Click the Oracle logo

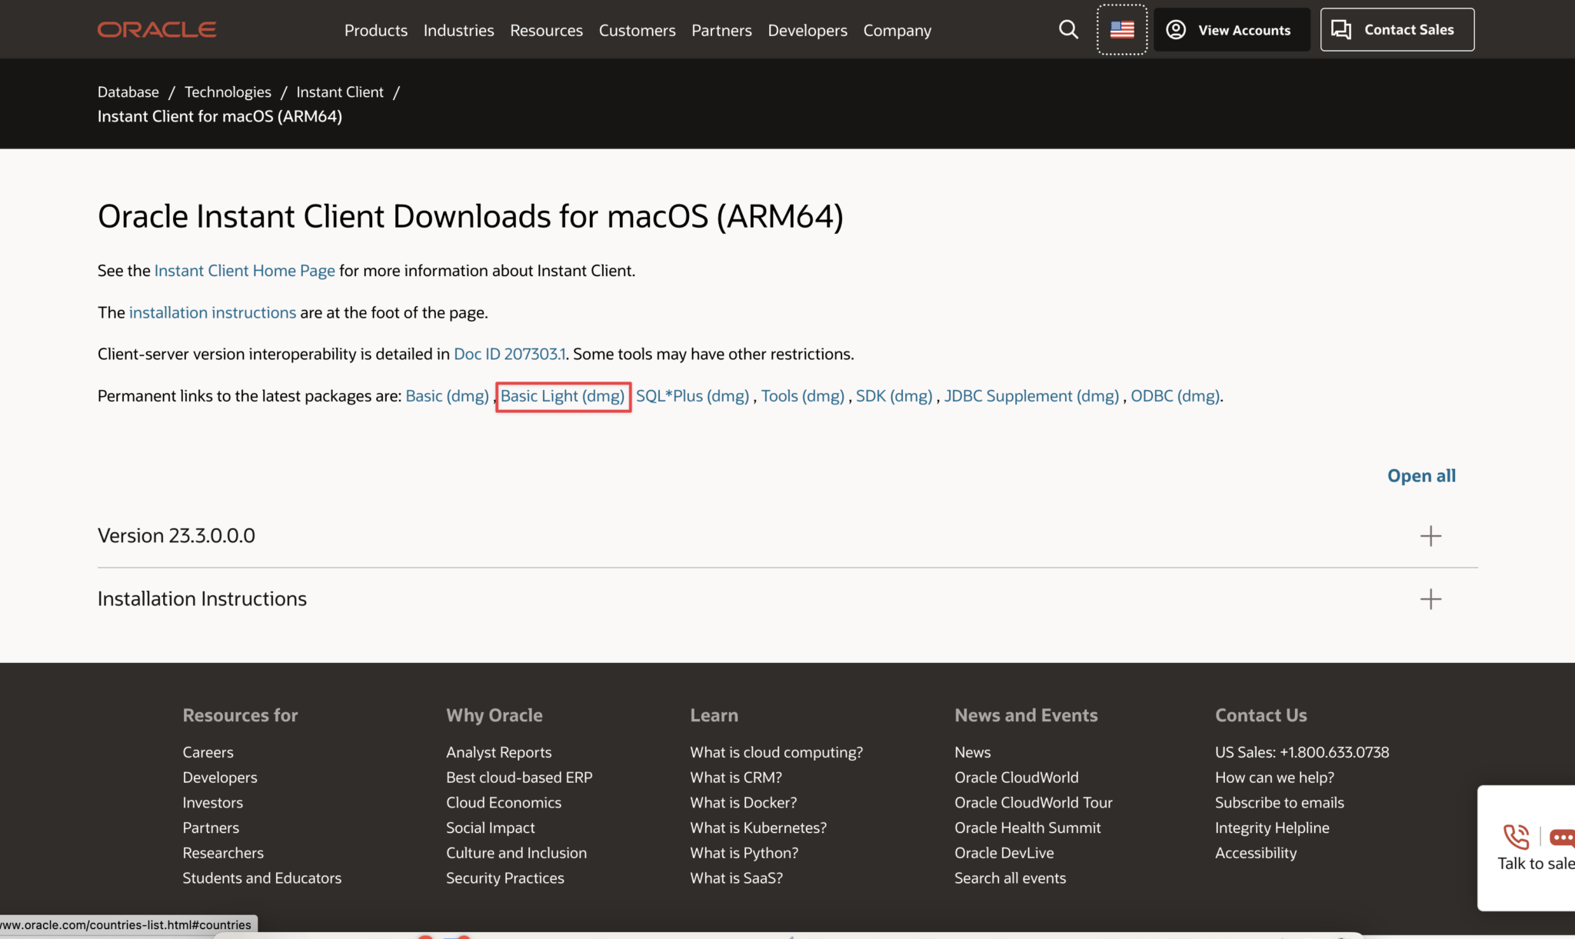click(x=157, y=30)
